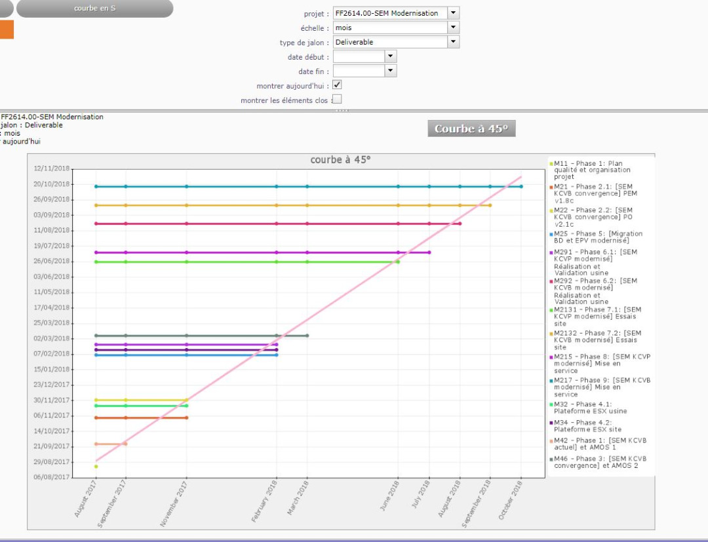Viewport: 708px width, 542px height.
Task: Open the type de jalon dropdown arrow
Action: (x=453, y=42)
